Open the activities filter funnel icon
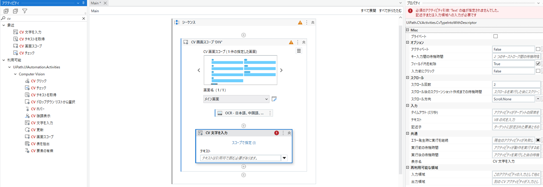The image size is (543, 187). click(25, 11)
